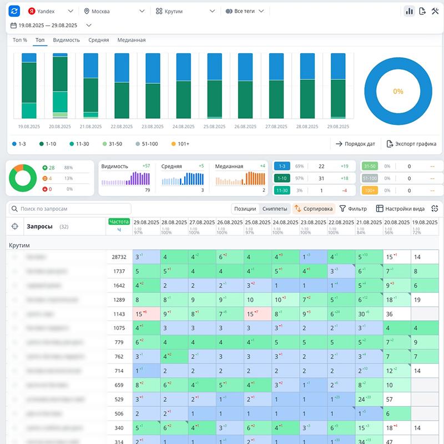444x444 pixels.
Task: Toggle the 1-3 legend series
Action: (19, 144)
